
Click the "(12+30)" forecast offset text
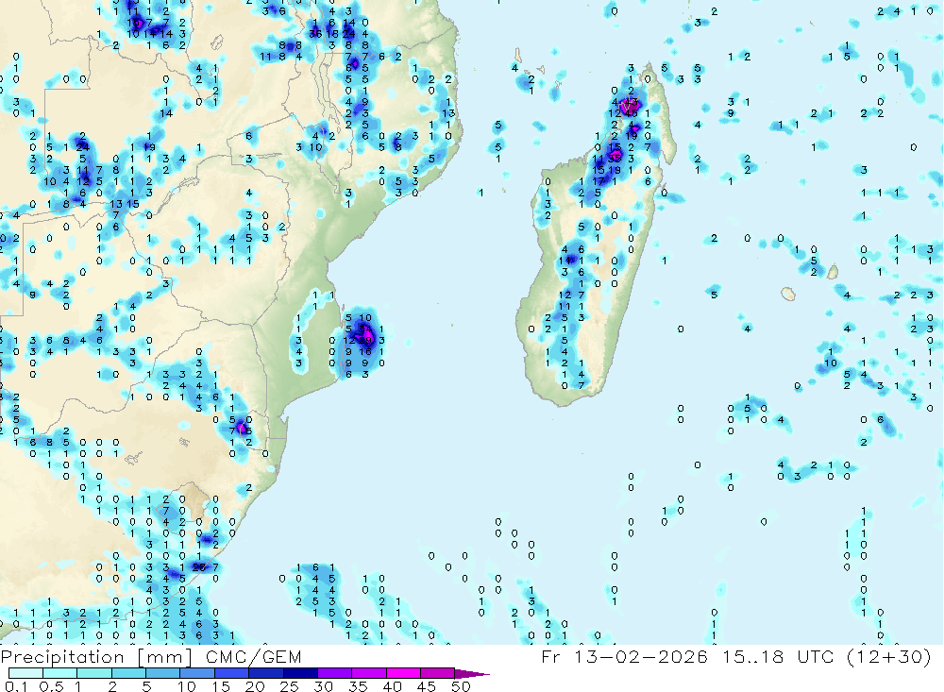(x=888, y=656)
